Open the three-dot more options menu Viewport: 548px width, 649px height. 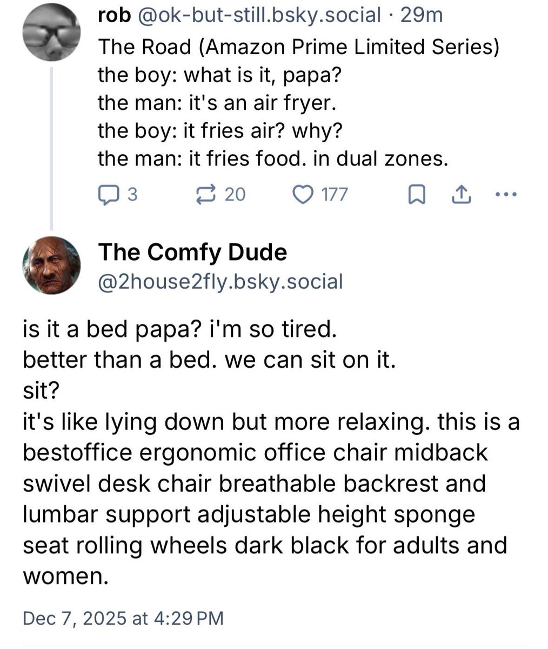(506, 194)
